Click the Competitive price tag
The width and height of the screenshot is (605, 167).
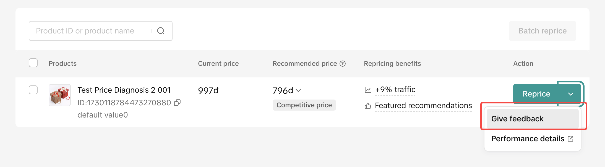click(x=304, y=105)
